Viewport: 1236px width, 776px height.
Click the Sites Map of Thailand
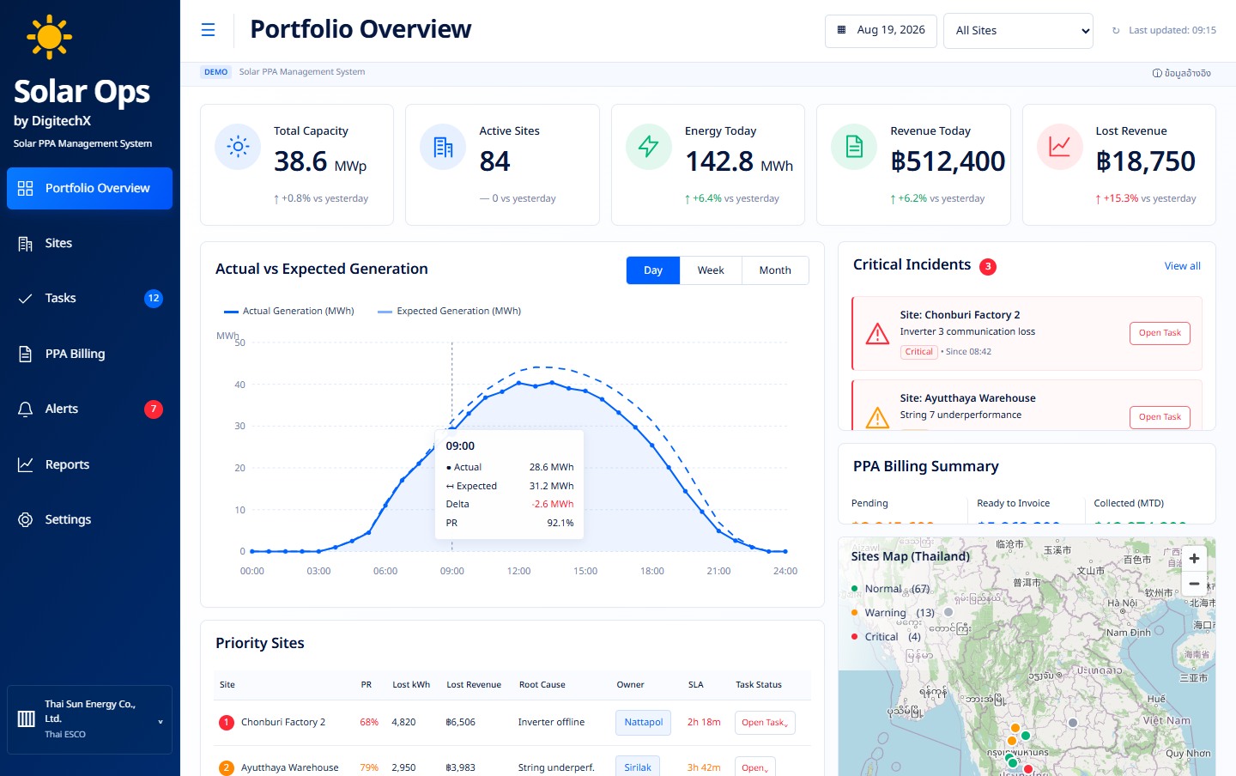pos(1027,657)
